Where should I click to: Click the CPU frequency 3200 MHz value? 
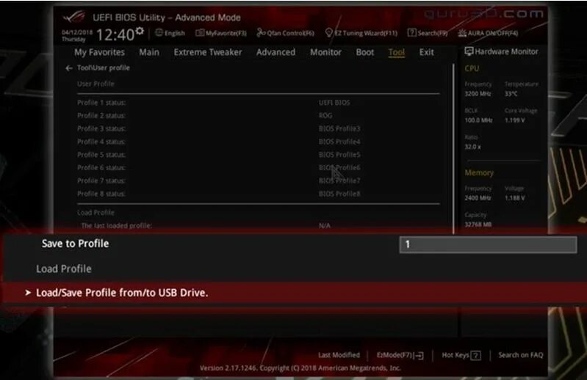coord(478,94)
